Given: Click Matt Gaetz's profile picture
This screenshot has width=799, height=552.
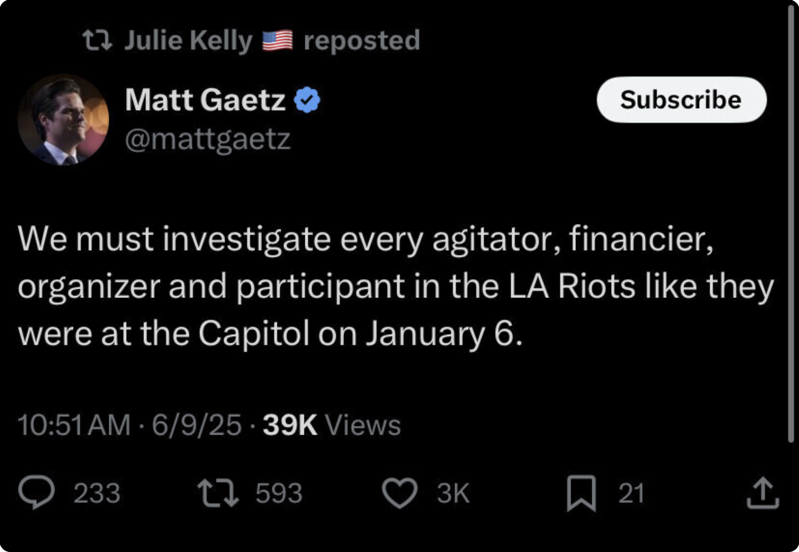Looking at the screenshot, I should pyautogui.click(x=63, y=120).
